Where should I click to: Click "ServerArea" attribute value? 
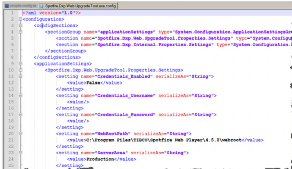click(111, 153)
